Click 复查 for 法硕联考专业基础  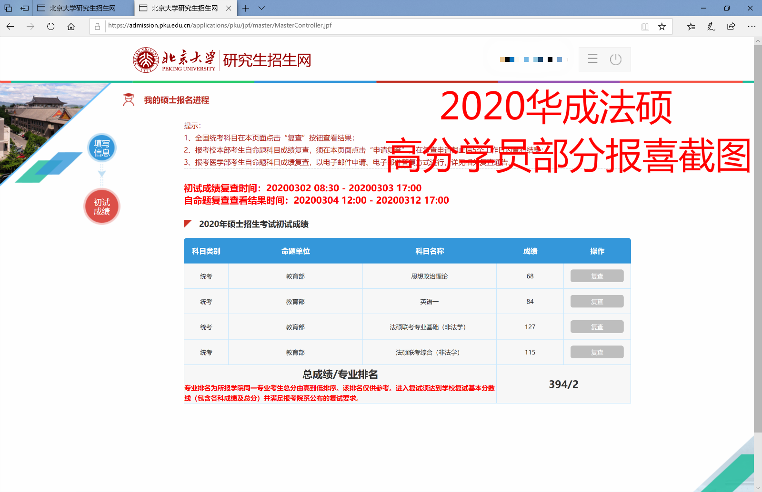click(x=597, y=327)
